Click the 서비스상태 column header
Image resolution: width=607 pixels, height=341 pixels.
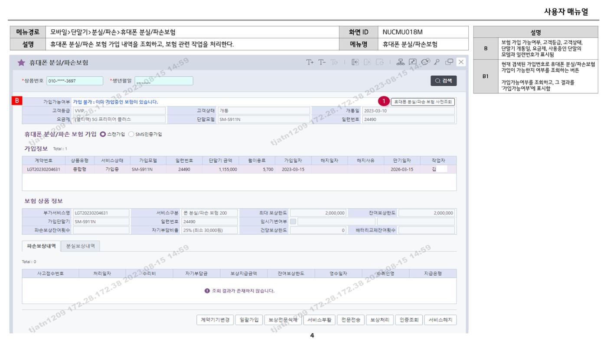point(112,161)
